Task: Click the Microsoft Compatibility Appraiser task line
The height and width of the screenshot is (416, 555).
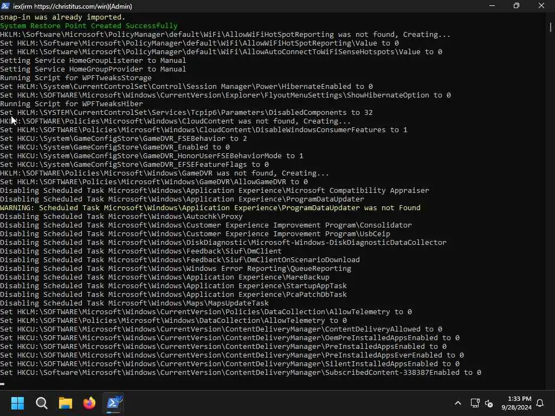Action: (x=215, y=190)
